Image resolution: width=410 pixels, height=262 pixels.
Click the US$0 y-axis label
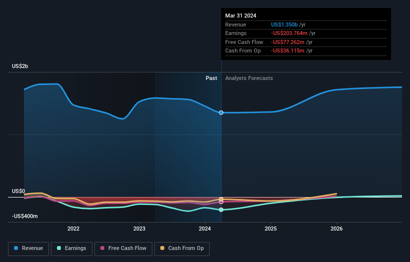[18, 191]
